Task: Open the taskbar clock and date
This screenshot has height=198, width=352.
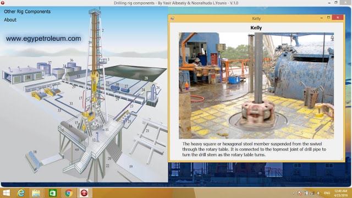Action: [341, 193]
